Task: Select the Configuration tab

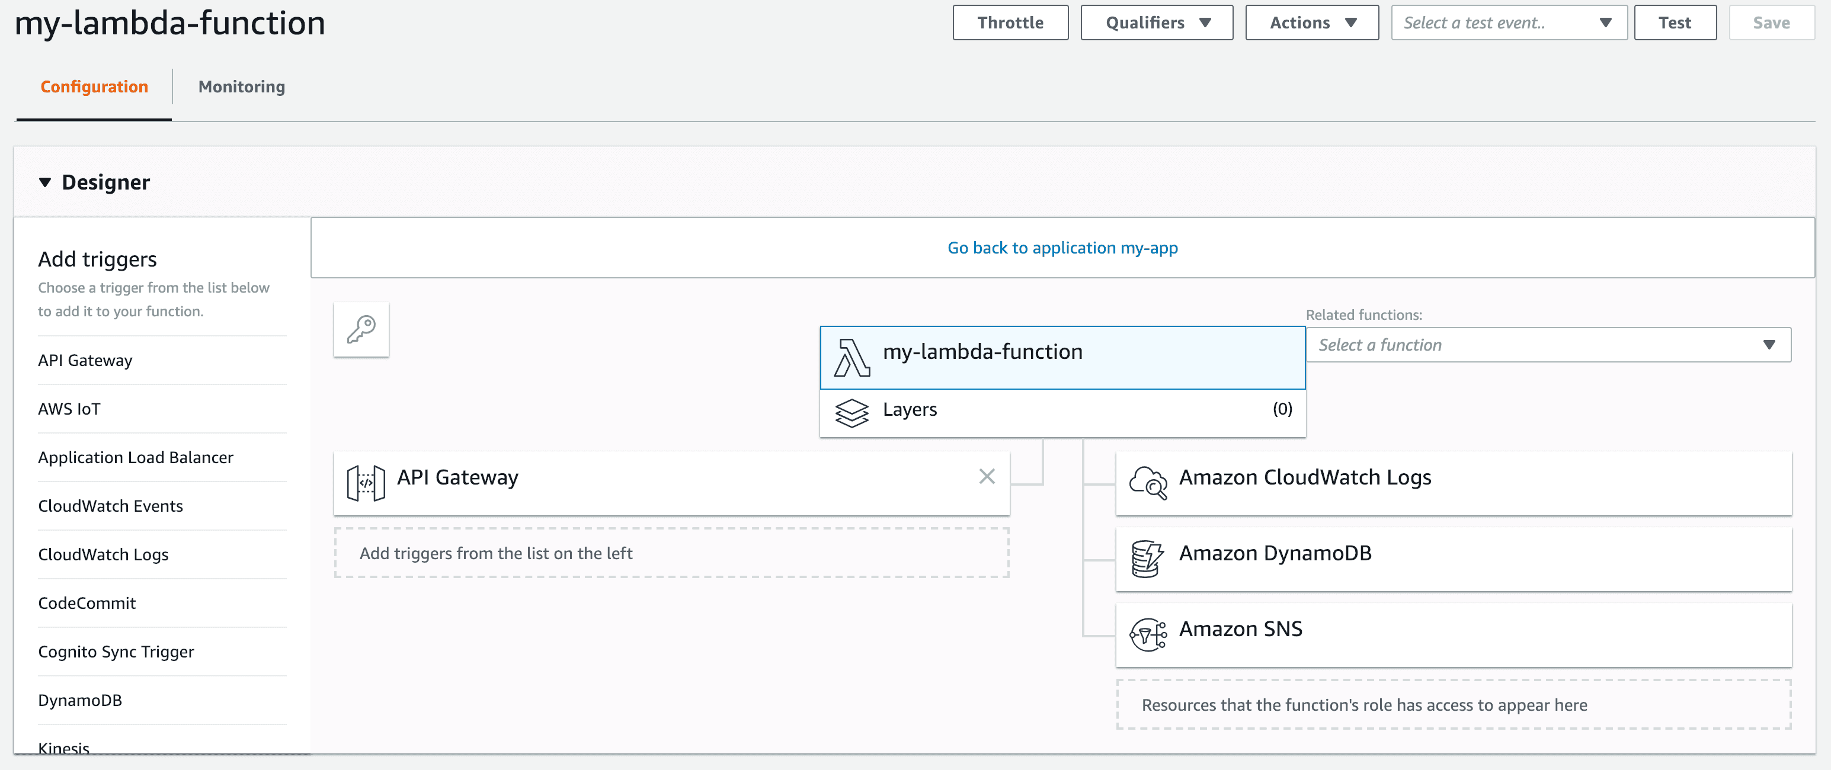Action: [x=94, y=86]
